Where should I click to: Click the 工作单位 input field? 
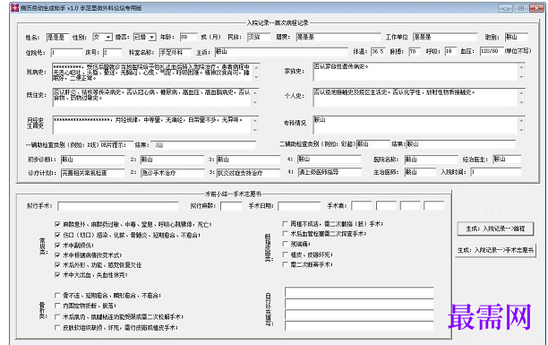(x=445, y=37)
